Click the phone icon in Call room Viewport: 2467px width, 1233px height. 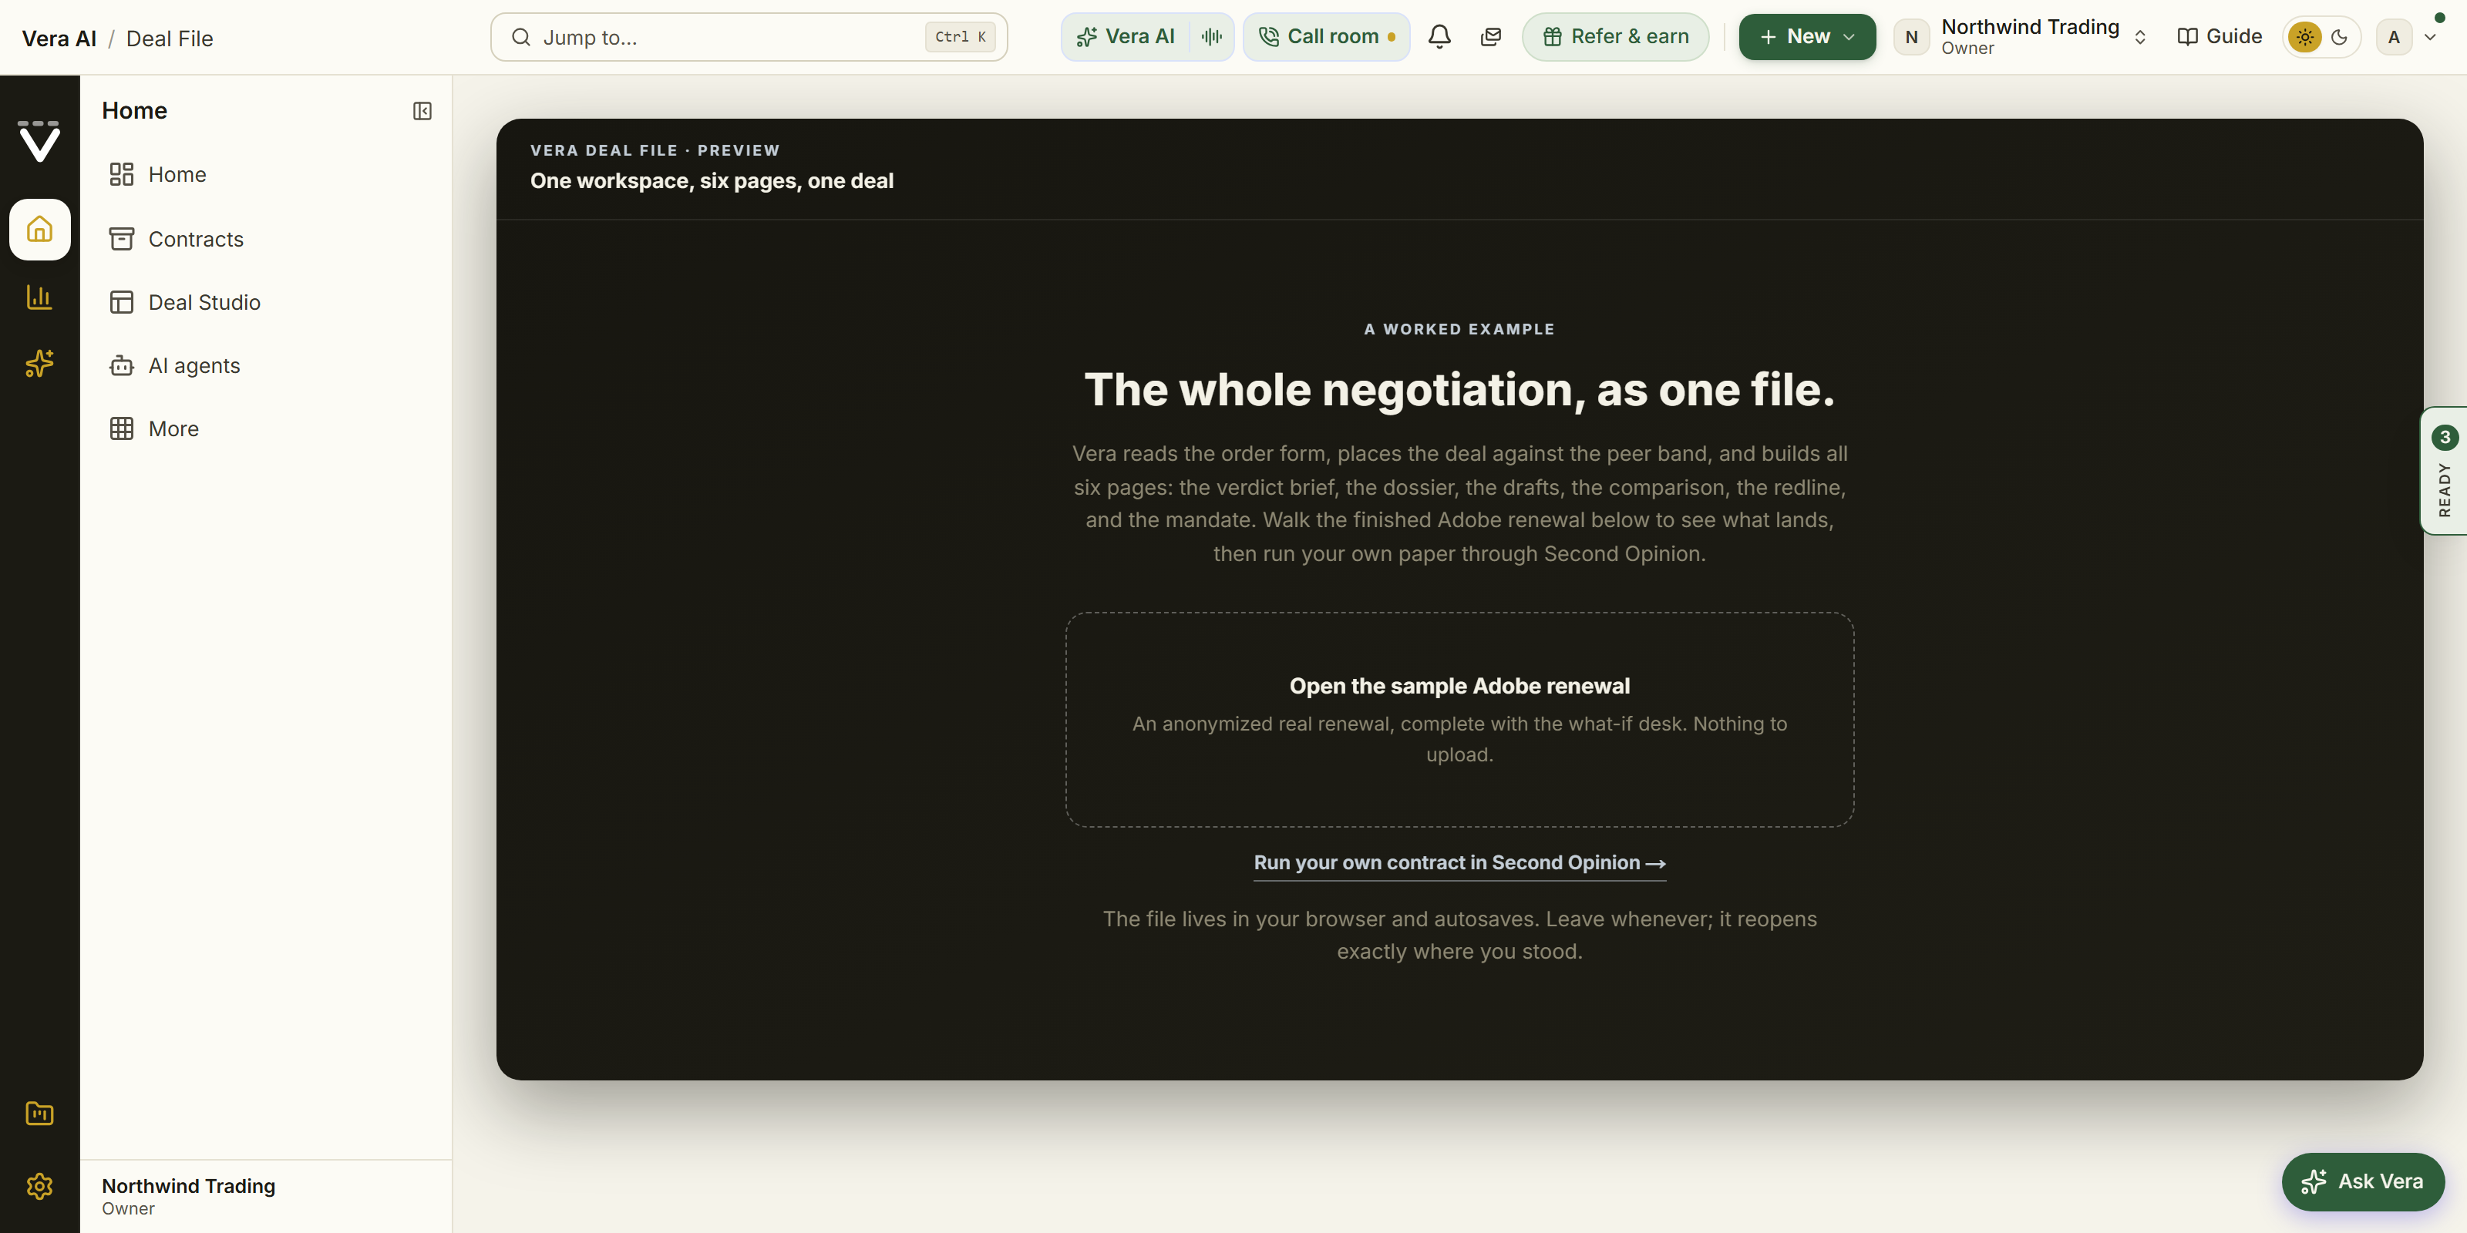(x=1269, y=37)
